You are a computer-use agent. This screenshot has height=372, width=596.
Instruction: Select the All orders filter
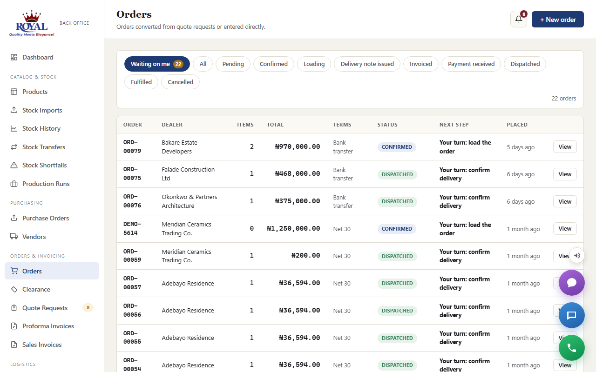point(203,64)
